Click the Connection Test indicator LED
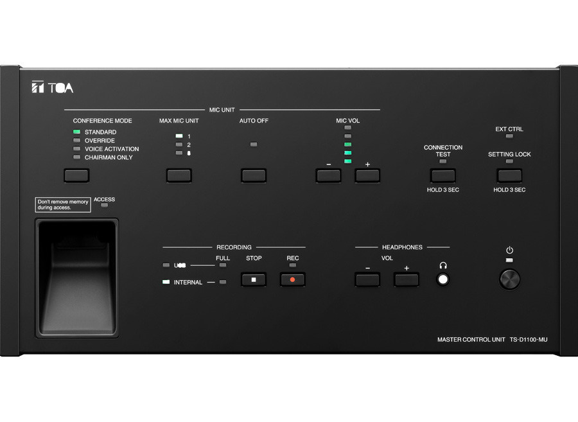This screenshot has width=578, height=422. point(443,161)
